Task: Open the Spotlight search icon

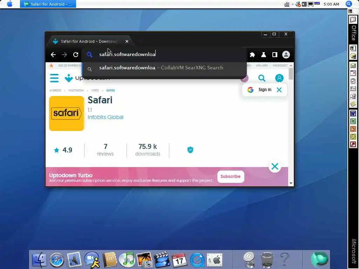Action: pos(348,4)
